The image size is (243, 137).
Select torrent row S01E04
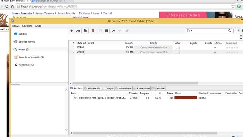click(x=156, y=47)
